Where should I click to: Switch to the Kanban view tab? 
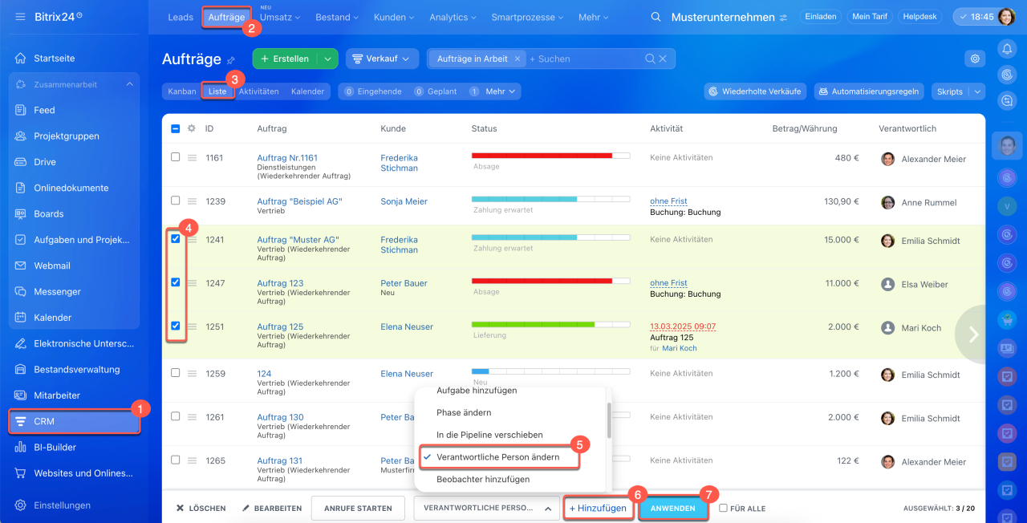tap(182, 91)
